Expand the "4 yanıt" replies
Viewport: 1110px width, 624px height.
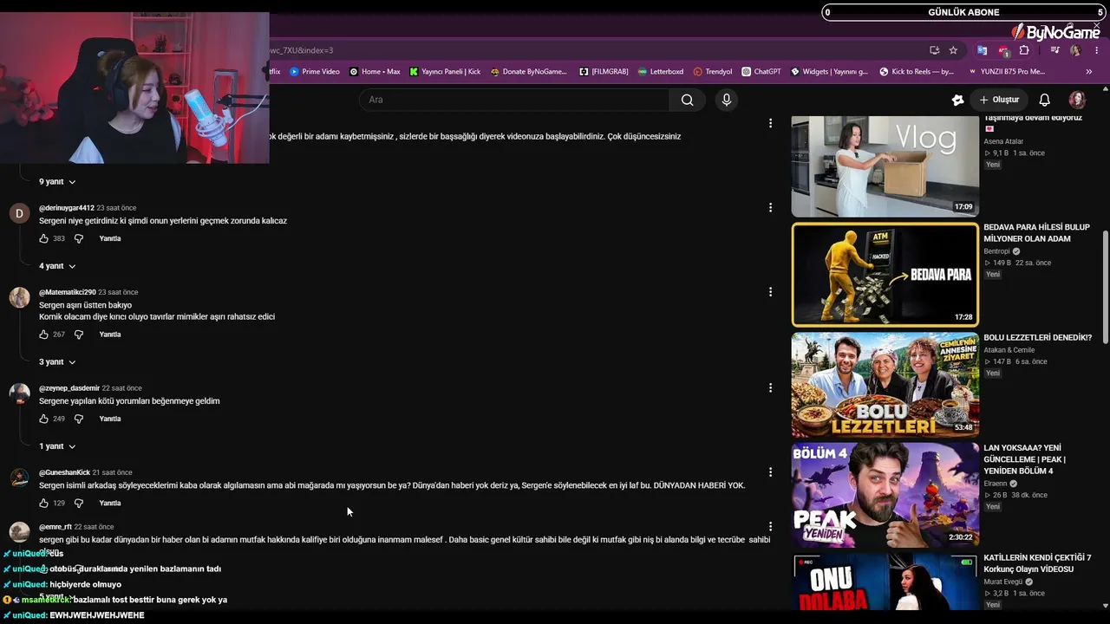tap(57, 266)
